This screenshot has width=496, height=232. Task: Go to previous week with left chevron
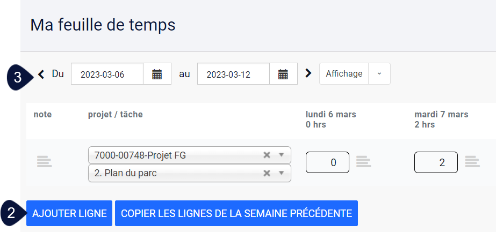[x=41, y=74]
